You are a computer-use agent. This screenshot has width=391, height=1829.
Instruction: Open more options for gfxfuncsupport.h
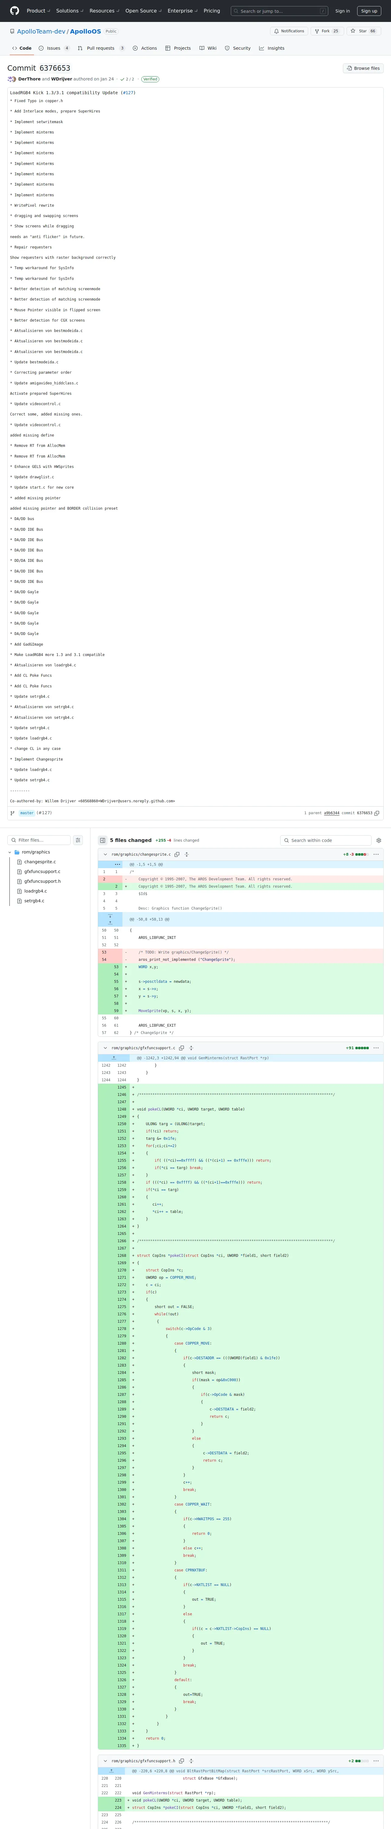[376, 1761]
